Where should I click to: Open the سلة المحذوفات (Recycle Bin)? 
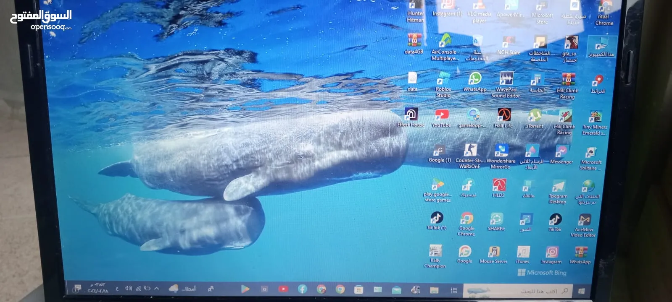pos(477,48)
